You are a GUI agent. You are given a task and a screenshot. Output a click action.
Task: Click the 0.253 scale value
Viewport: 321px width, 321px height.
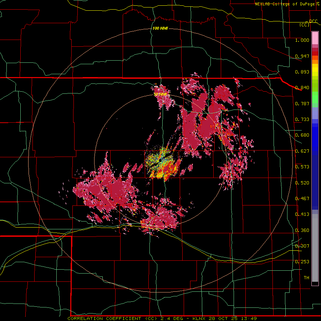(x=302, y=262)
